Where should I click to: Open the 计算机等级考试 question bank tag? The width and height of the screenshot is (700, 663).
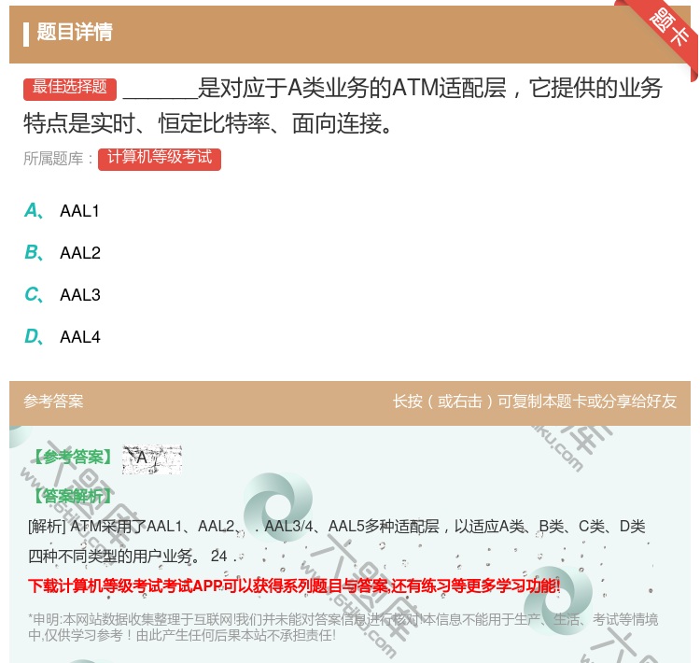[x=160, y=159]
